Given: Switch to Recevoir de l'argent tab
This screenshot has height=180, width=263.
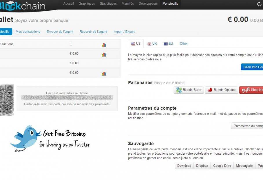Looking at the screenshot, I should click(x=94, y=31).
